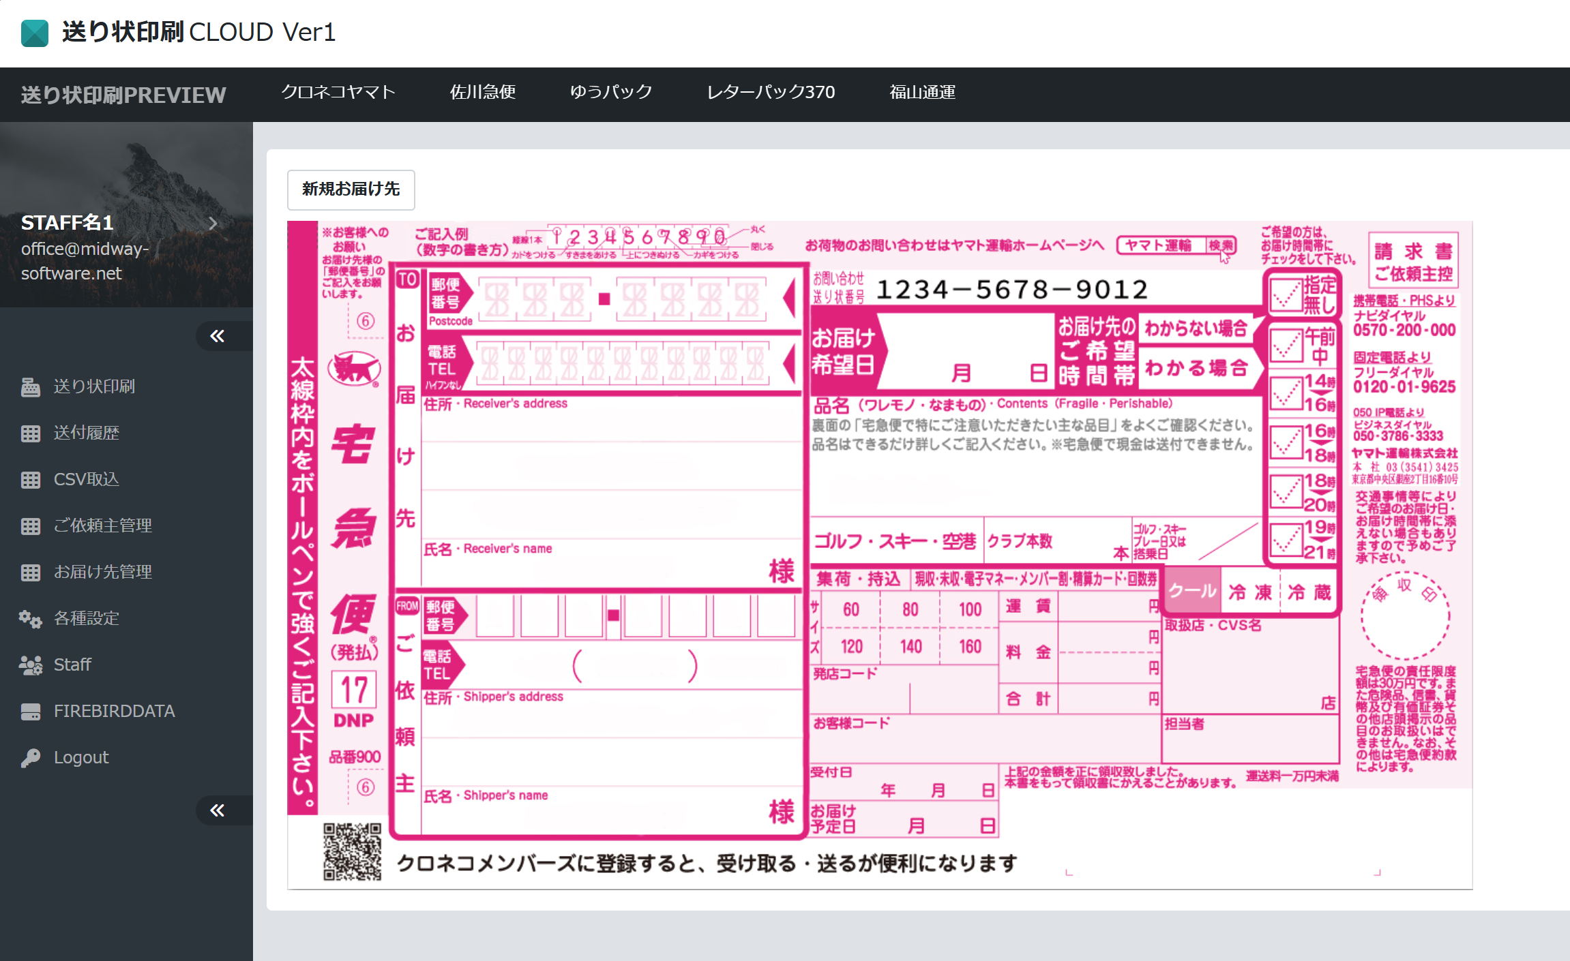Viewport: 1570px width, 961px height.
Task: Click the database icon beside FIREBIRDDATA
Action: [x=31, y=712]
